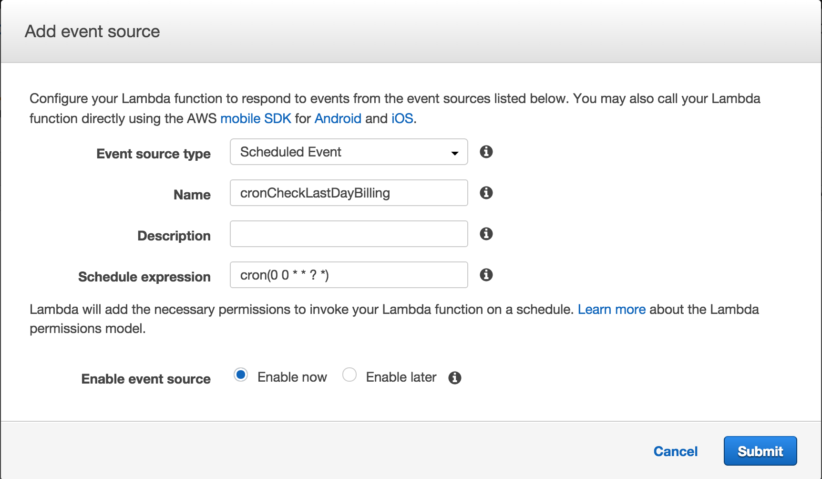Click the Name field label

pos(192,195)
